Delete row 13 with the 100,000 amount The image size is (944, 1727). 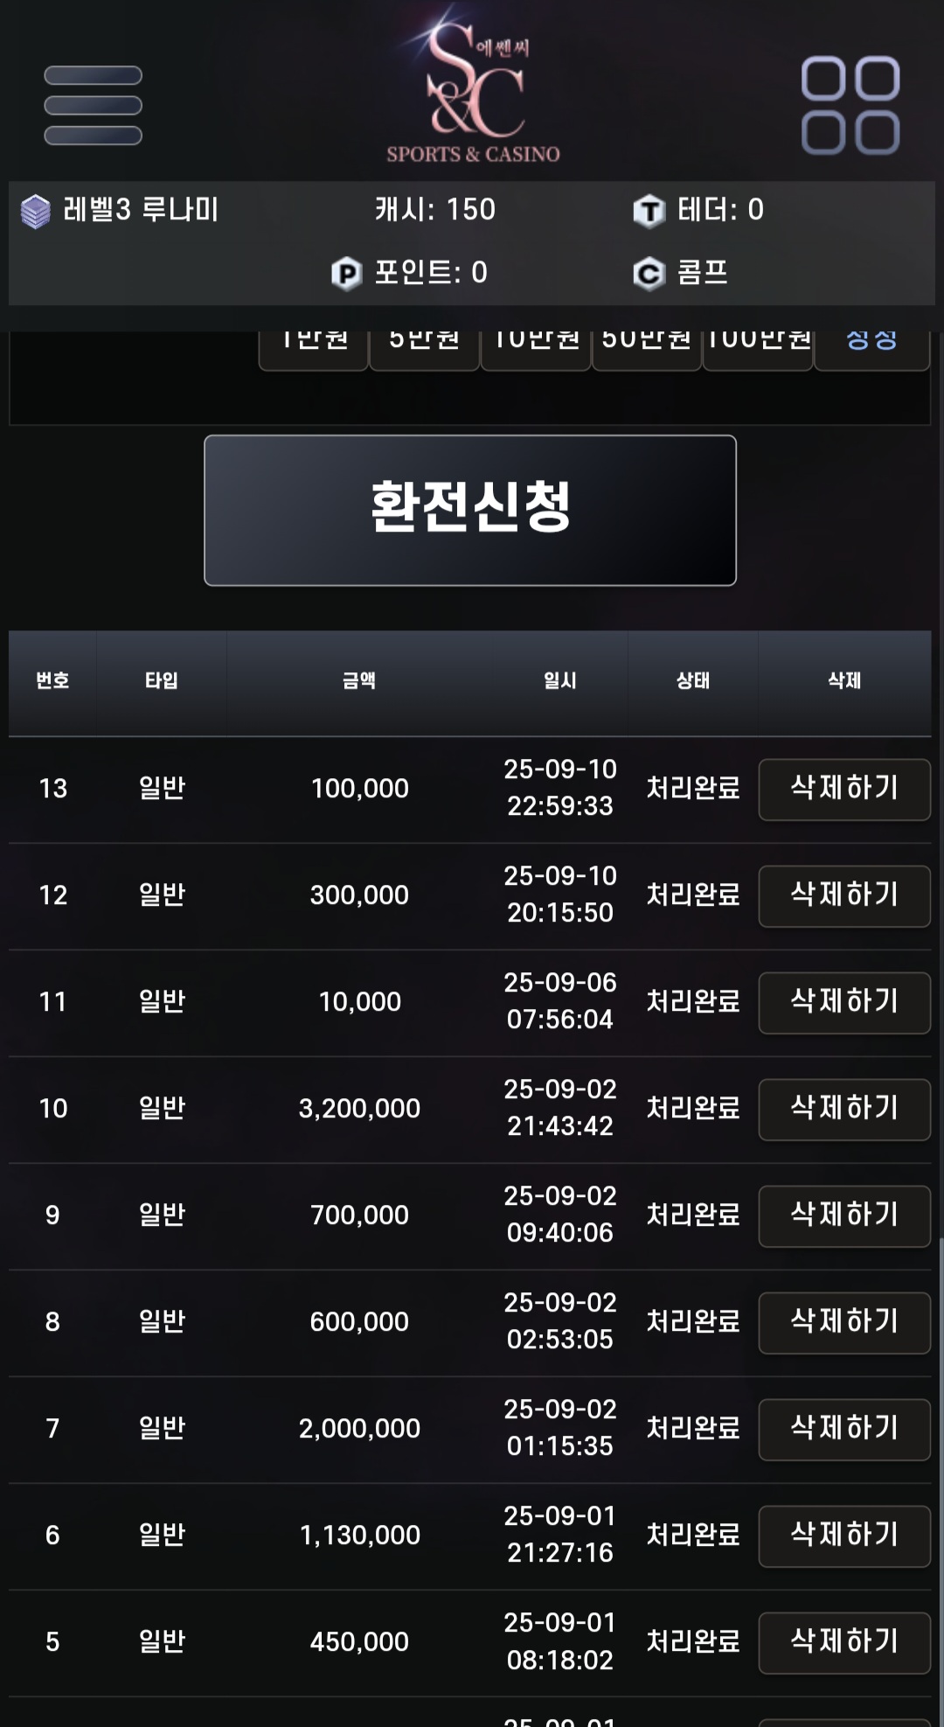(x=844, y=789)
